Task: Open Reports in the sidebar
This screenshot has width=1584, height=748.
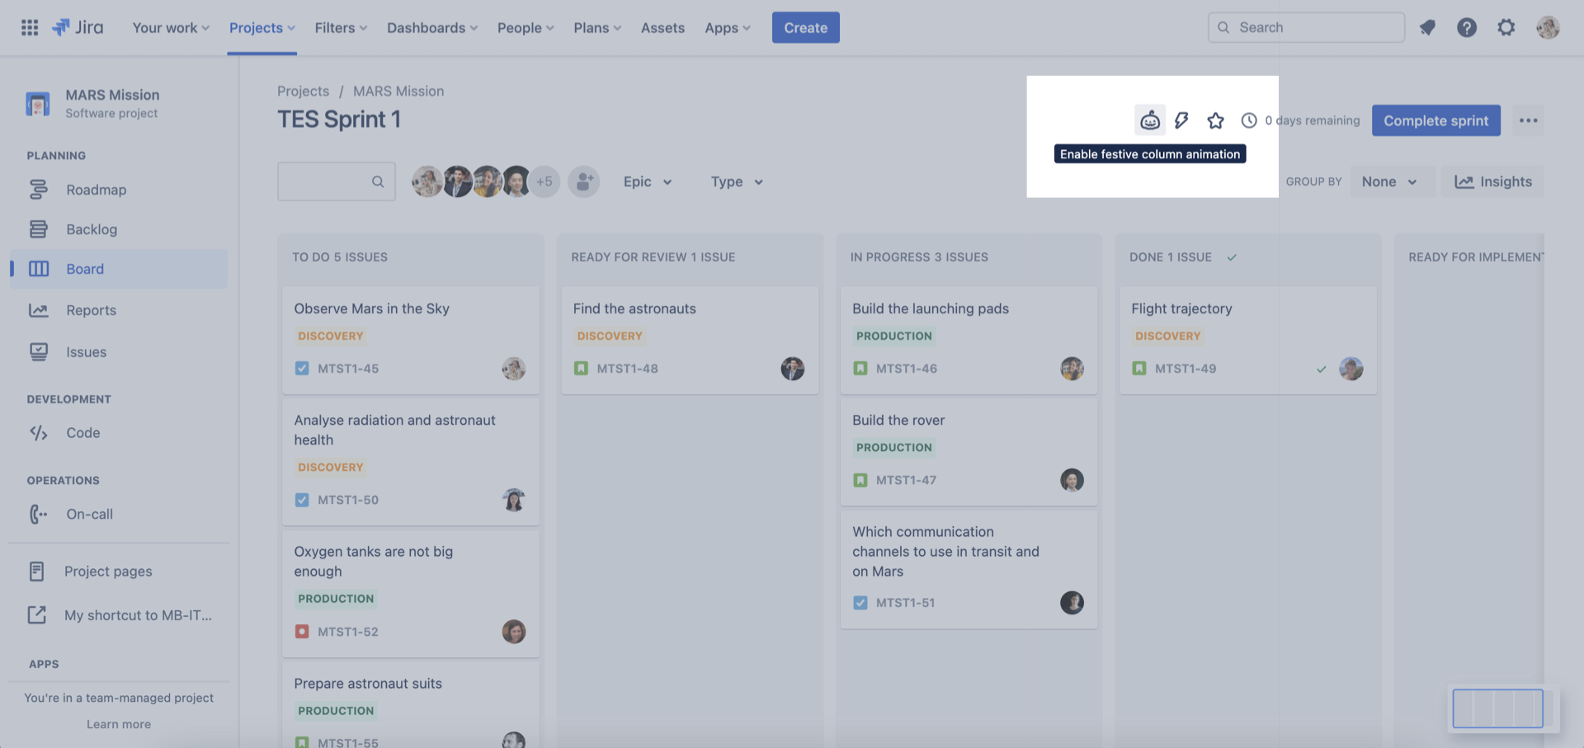Action: (119, 310)
